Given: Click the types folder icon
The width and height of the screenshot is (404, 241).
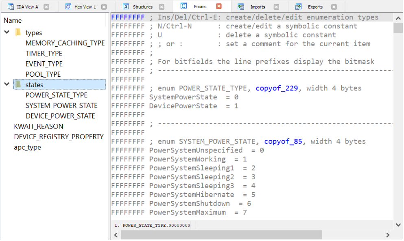Looking at the screenshot, I should coord(18,32).
